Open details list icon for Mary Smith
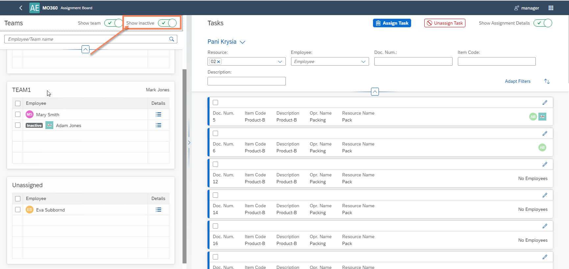569x269 pixels. pos(158,114)
